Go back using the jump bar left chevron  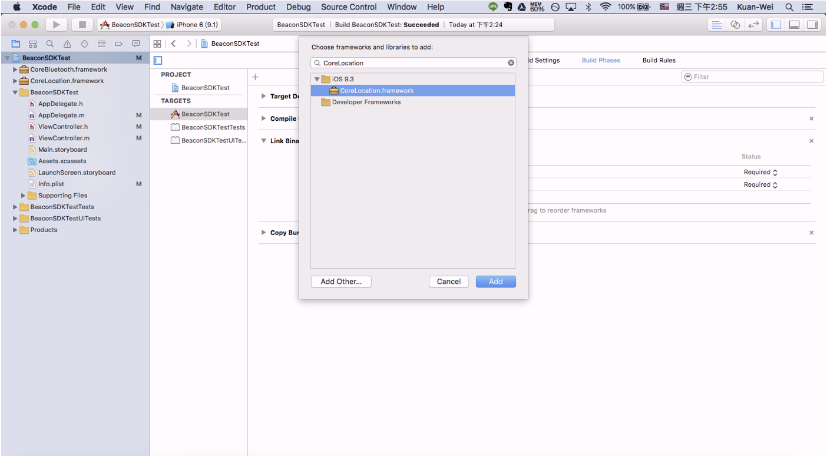pyautogui.click(x=174, y=44)
